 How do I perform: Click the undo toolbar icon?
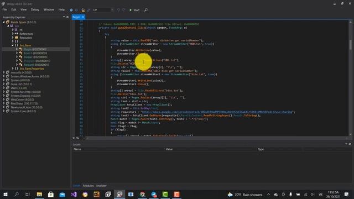[118, 10]
